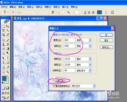127x102 pixels.
Task: Select the Type tool in toolbox
Action: (x=8, y=58)
